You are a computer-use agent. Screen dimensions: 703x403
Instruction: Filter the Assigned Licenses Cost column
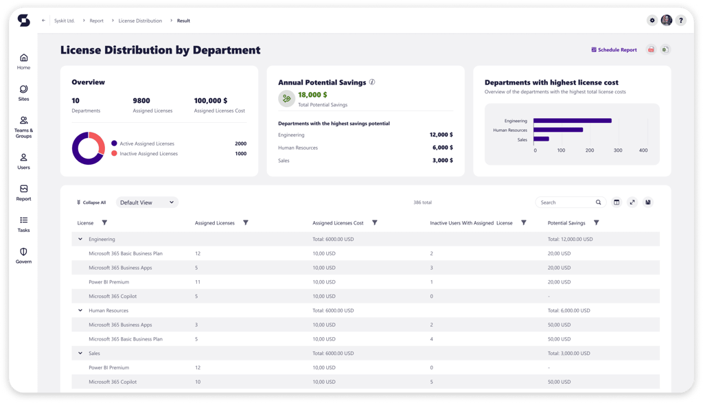pos(375,223)
